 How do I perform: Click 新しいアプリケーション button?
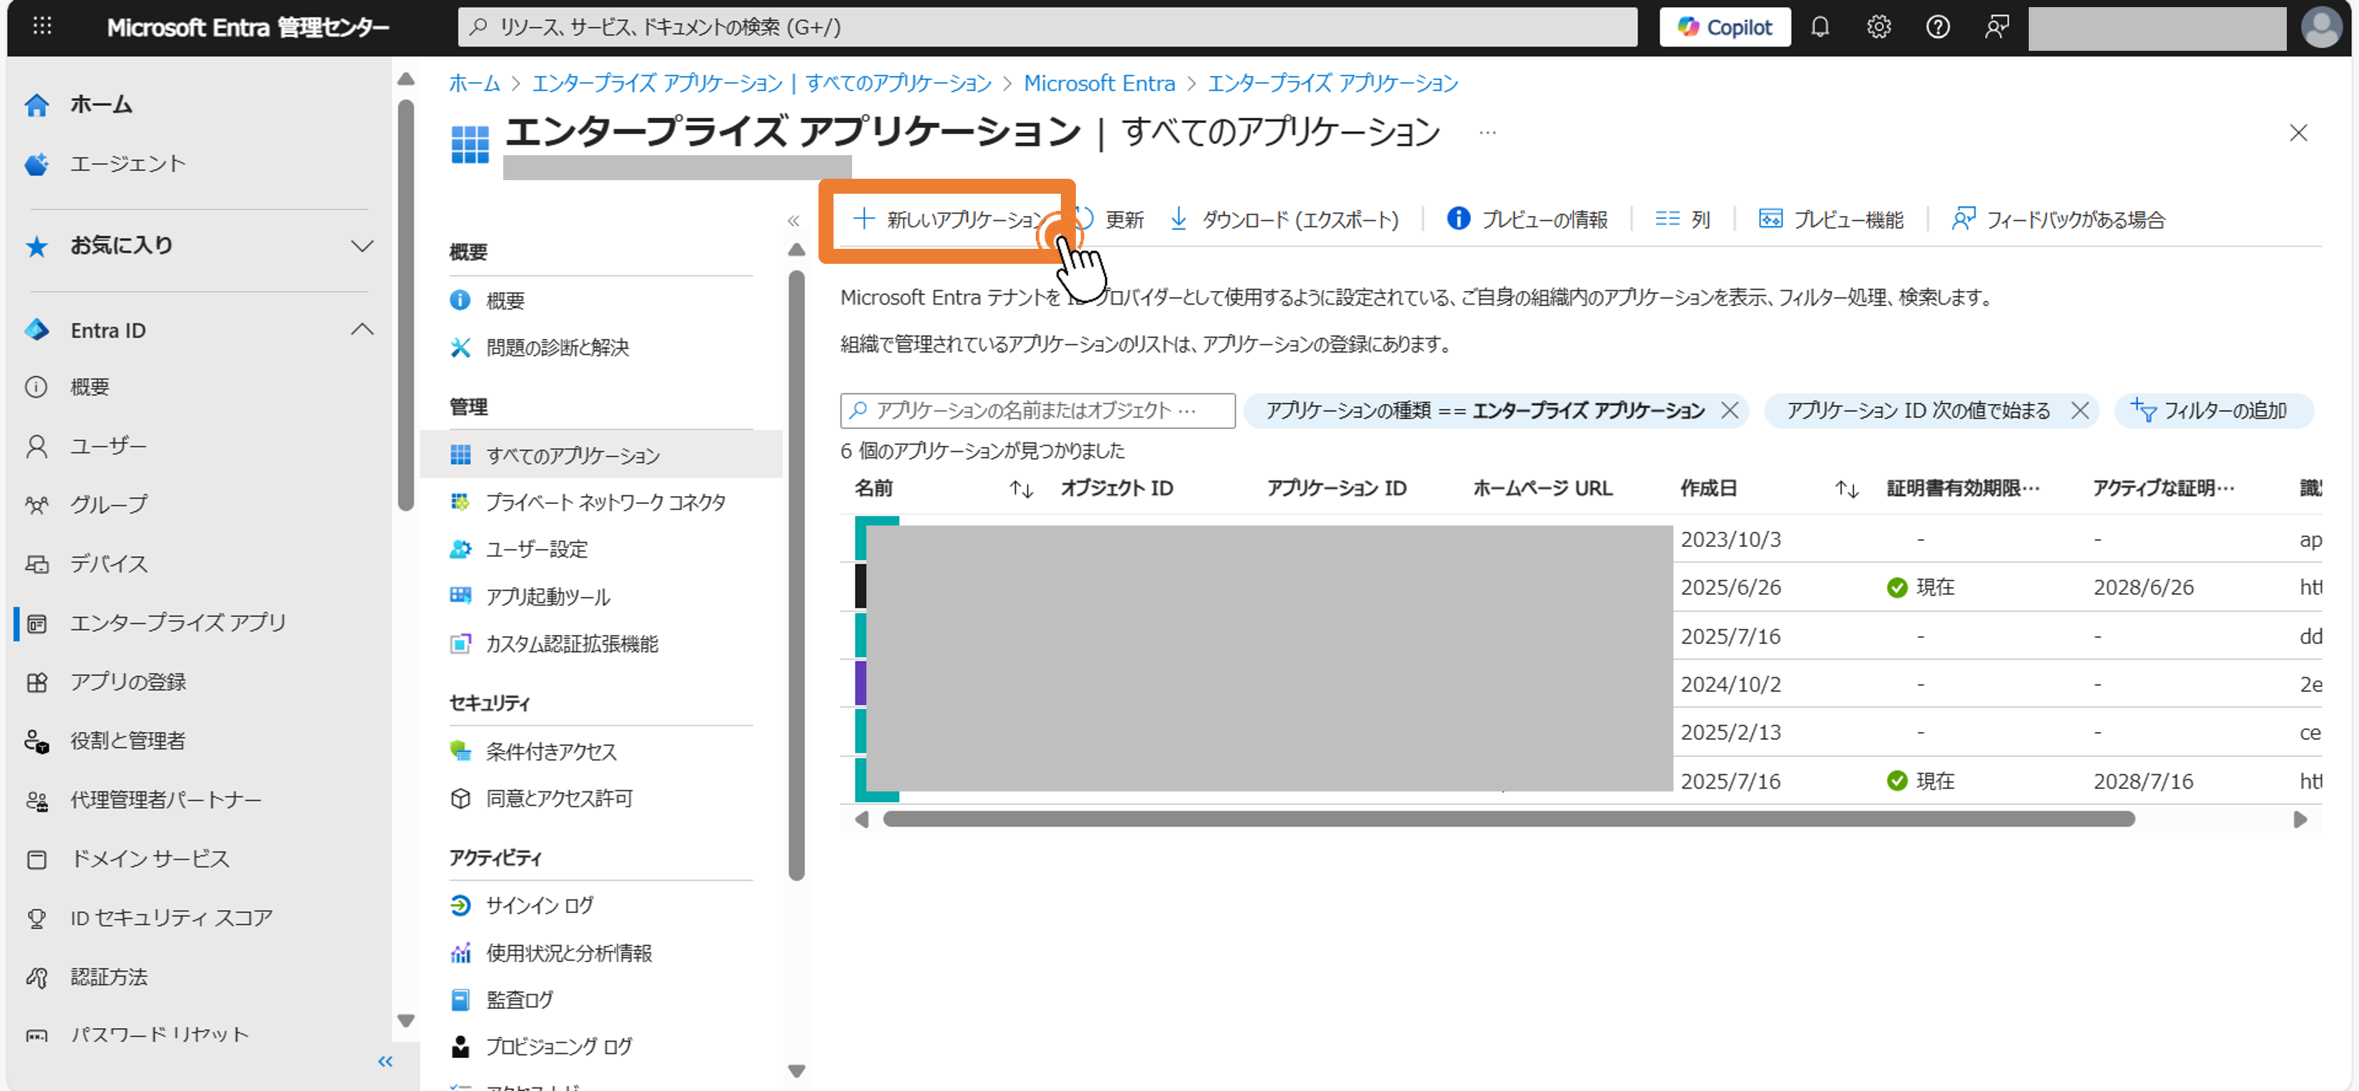point(947,220)
